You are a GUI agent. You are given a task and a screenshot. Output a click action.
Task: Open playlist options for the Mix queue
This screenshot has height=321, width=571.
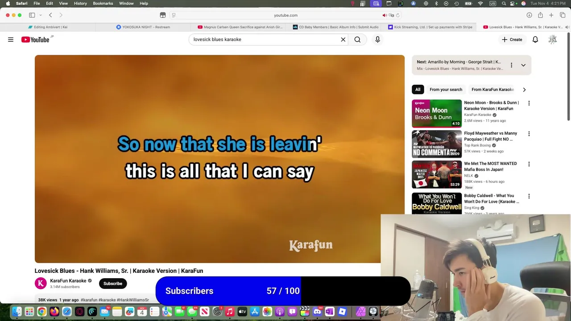point(511,65)
